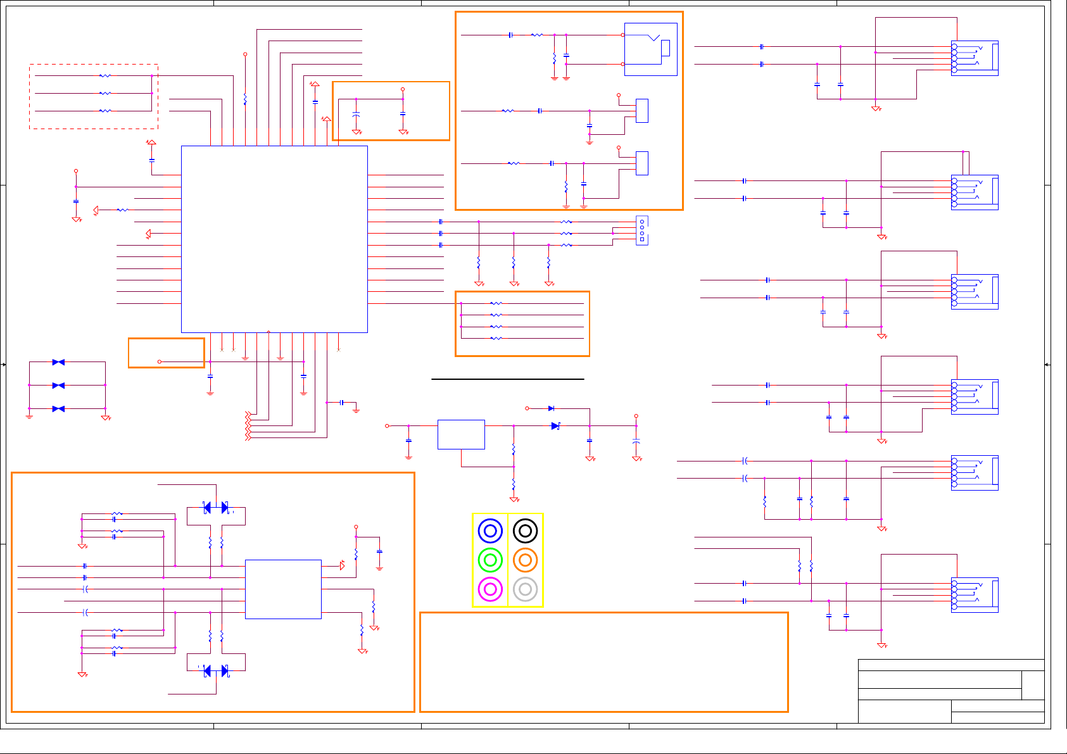
Task: Select the topmost jack connector on right side
Action: [x=975, y=58]
